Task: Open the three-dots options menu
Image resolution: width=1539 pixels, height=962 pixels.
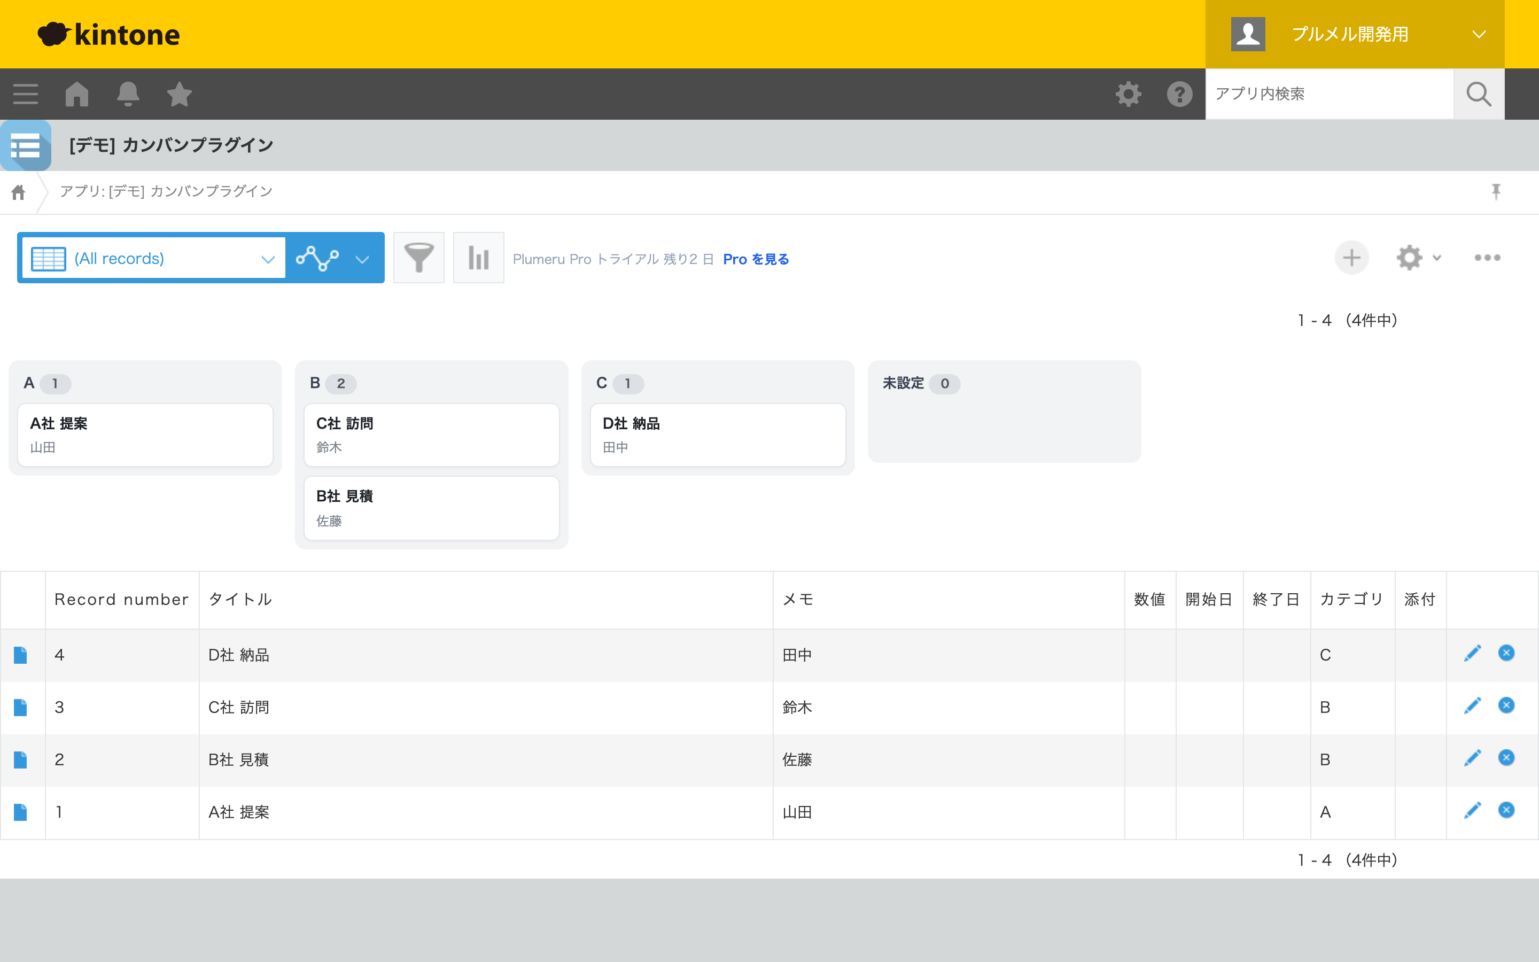Action: pos(1487,258)
